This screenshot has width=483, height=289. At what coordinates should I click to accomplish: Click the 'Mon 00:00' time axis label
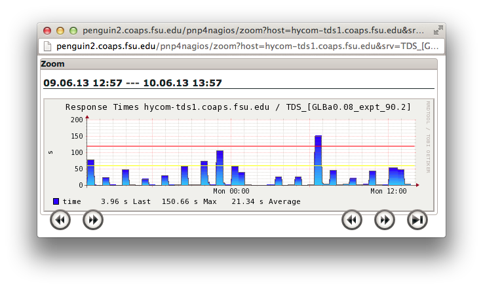click(x=231, y=192)
